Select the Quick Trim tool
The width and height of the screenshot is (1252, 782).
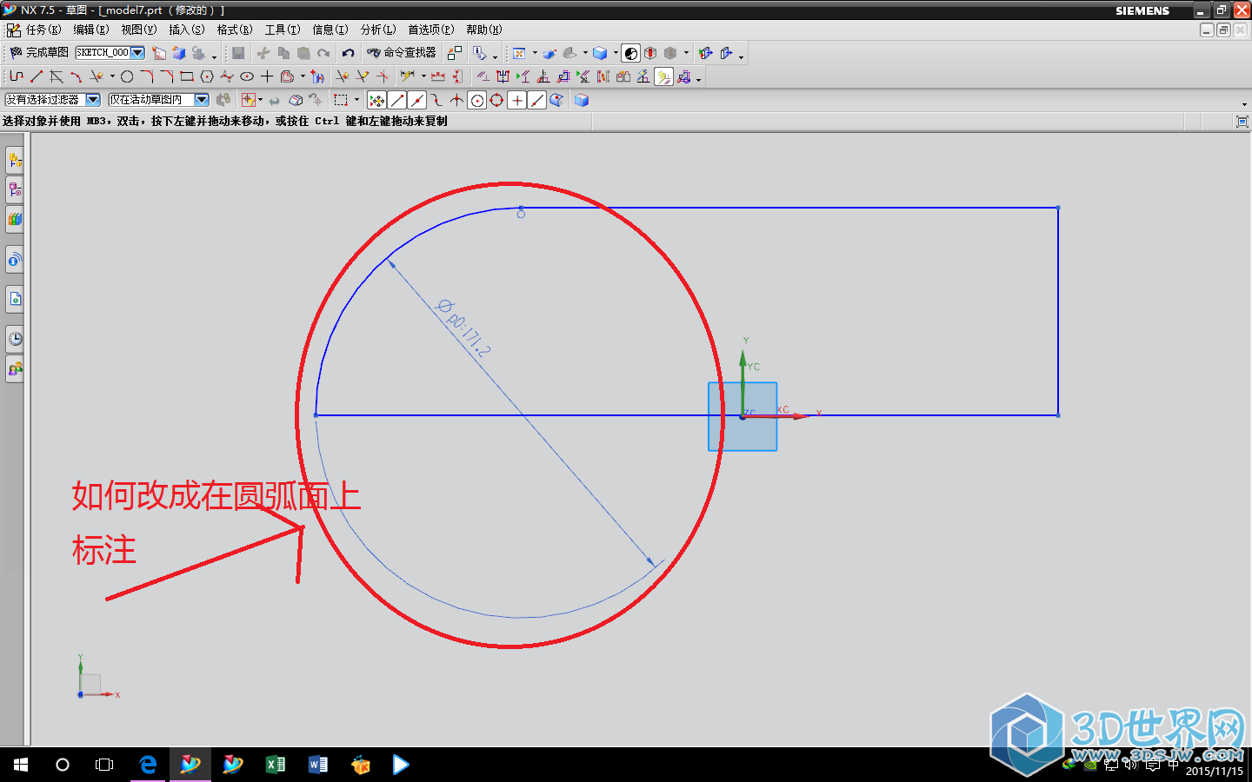(342, 76)
